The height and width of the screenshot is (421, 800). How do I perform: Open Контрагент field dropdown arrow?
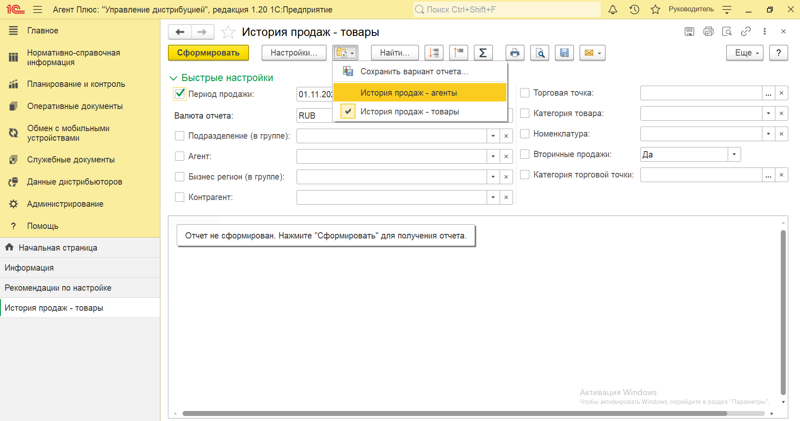pos(493,197)
